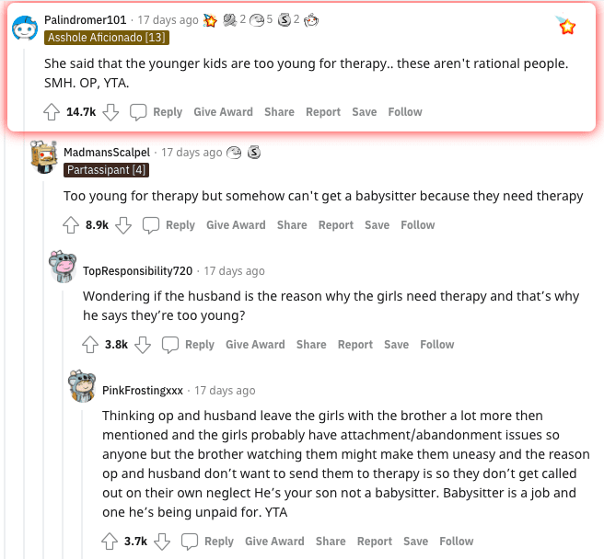Image resolution: width=604 pixels, height=559 pixels.
Task: Open Palindromer101's avatar
Action: coord(25,29)
